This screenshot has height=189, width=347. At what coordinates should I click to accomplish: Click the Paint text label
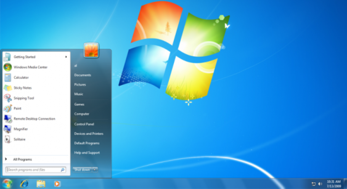[17, 108]
